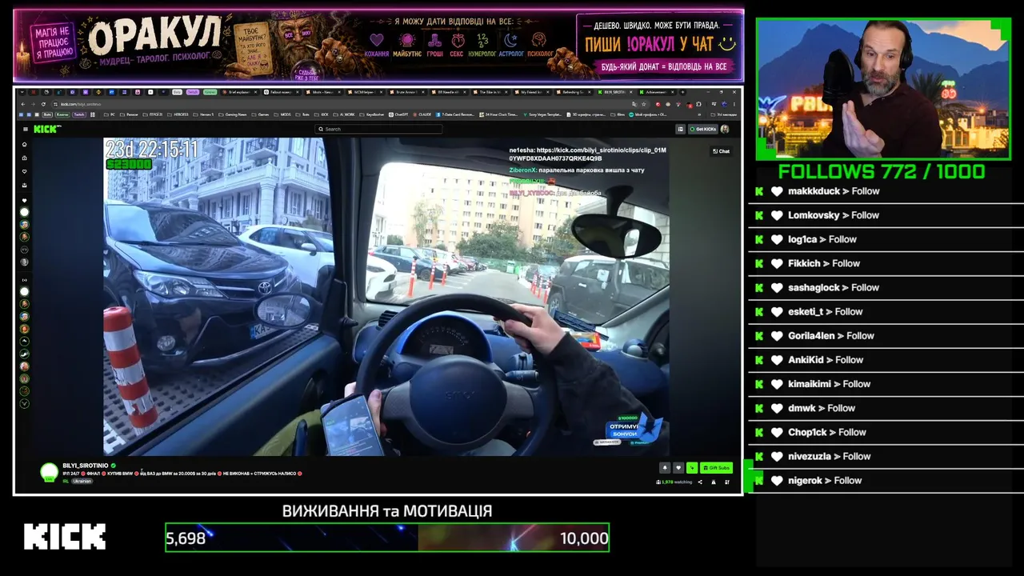
Task: Click the Gift Subs button
Action: pyautogui.click(x=716, y=468)
